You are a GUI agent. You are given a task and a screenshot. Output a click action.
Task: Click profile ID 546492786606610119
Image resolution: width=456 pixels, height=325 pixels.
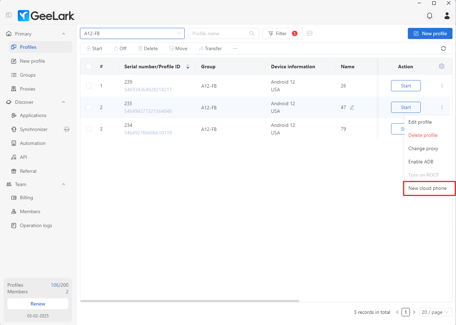click(x=148, y=133)
